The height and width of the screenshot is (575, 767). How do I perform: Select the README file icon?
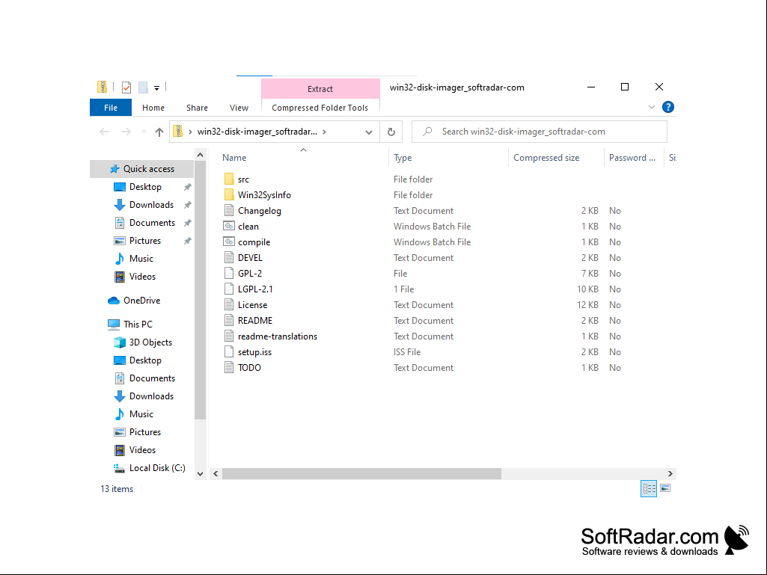tap(229, 320)
